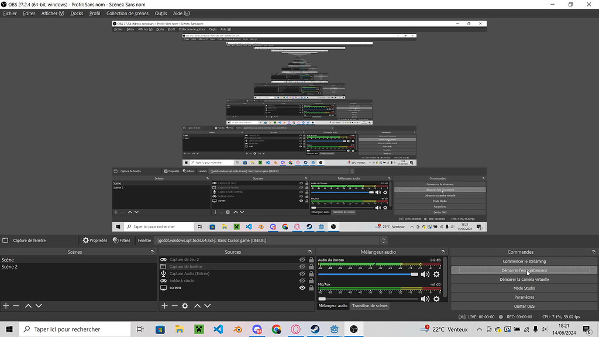Show the hidden Capture de Jeu 2 source
This screenshot has width=599, height=337.
(x=302, y=259)
